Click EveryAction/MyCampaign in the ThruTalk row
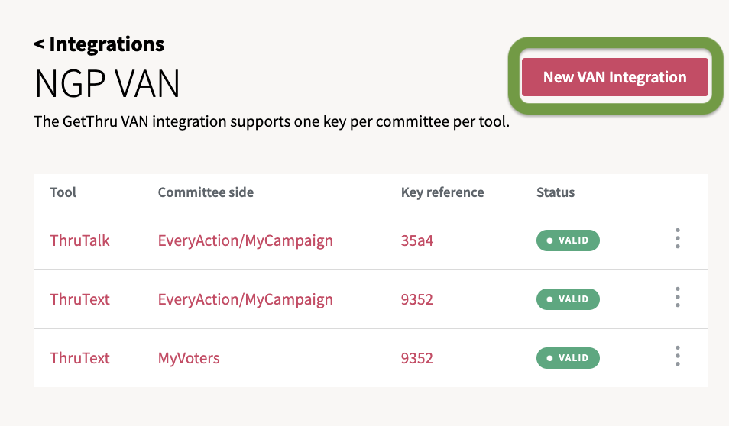This screenshot has height=426, width=729. 245,240
